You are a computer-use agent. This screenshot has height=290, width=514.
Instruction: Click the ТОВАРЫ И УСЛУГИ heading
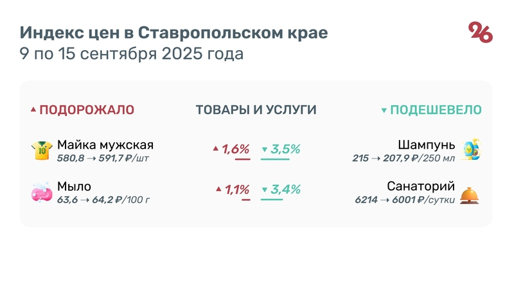pyautogui.click(x=256, y=110)
